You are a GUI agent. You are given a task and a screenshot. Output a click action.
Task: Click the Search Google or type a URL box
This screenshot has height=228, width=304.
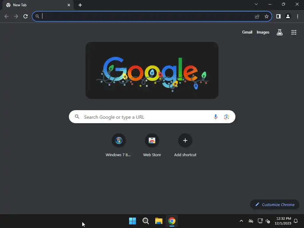point(152,117)
